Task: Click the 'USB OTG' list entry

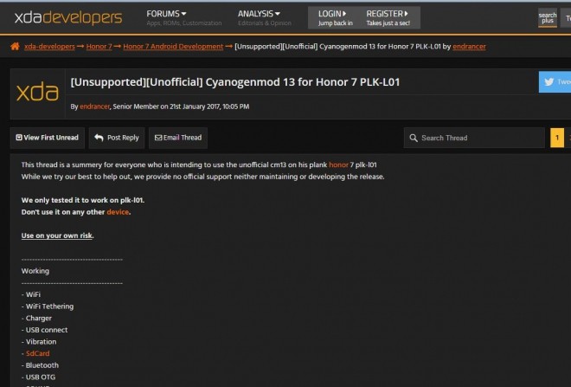Action: click(39, 377)
